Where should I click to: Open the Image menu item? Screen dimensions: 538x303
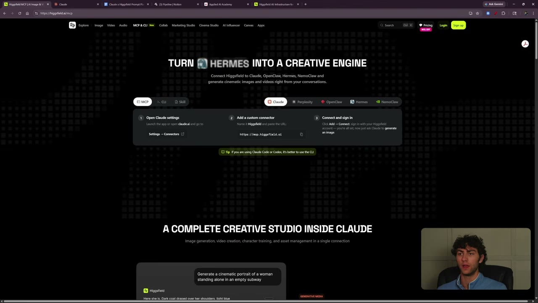click(99, 25)
